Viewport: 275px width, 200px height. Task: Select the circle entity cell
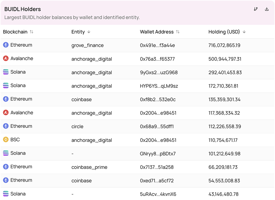77,127
